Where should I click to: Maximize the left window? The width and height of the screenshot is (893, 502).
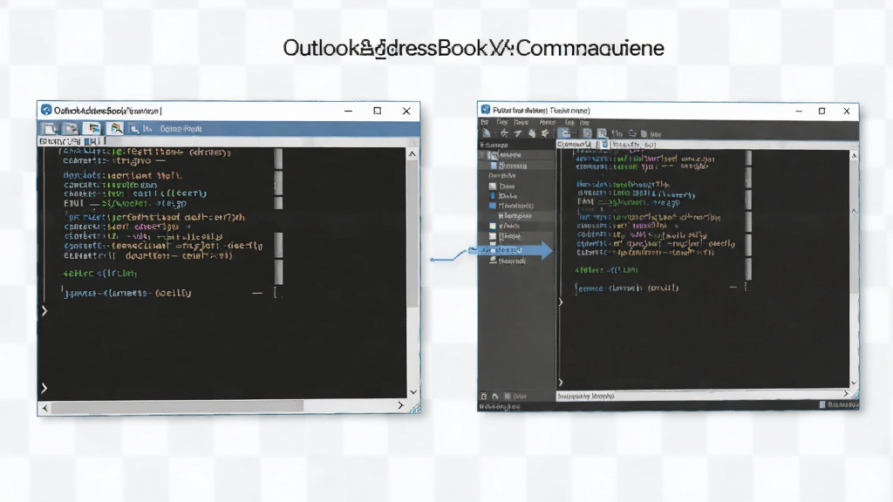pos(377,111)
